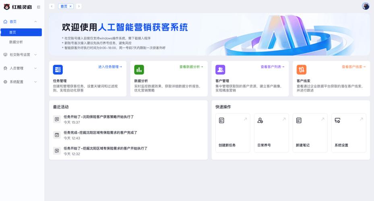The height and width of the screenshot is (201, 374).
Task: Click the green 数据分析 chart icon
Action: 139,70
